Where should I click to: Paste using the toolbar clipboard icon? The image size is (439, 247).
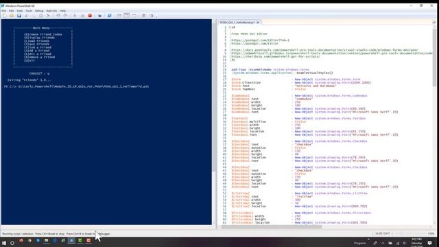click(41, 15)
